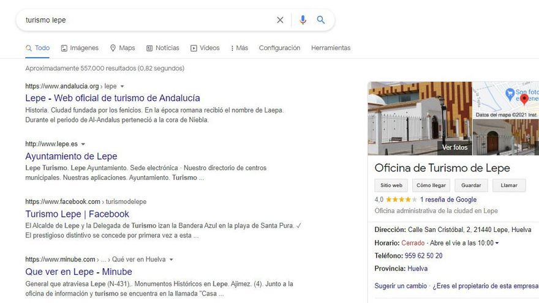
Task: Switch to the Maps tab
Action: coord(123,48)
